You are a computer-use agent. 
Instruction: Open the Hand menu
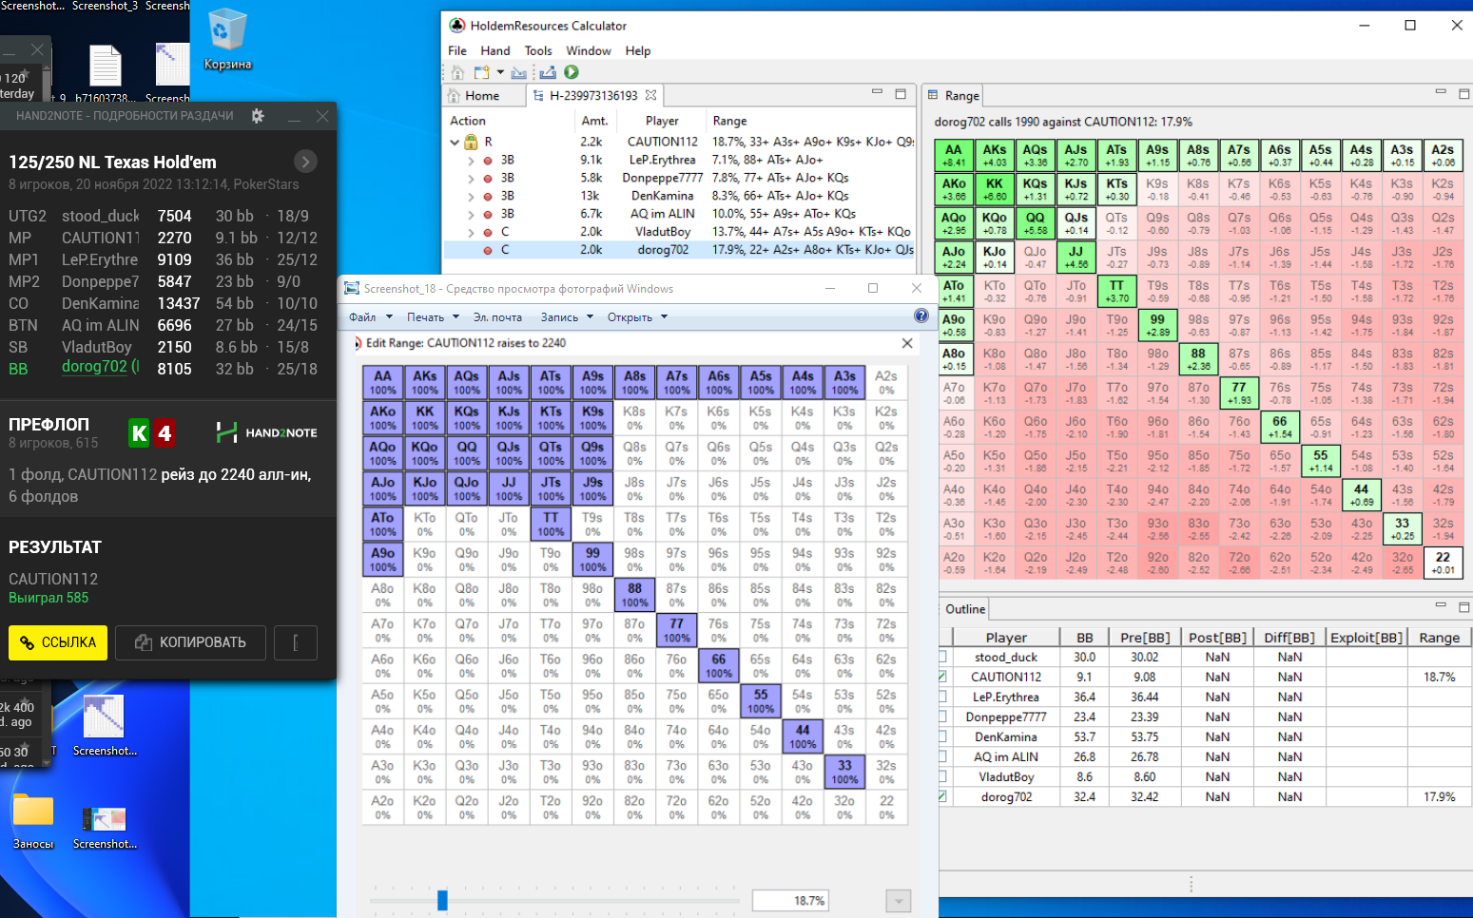(x=495, y=51)
